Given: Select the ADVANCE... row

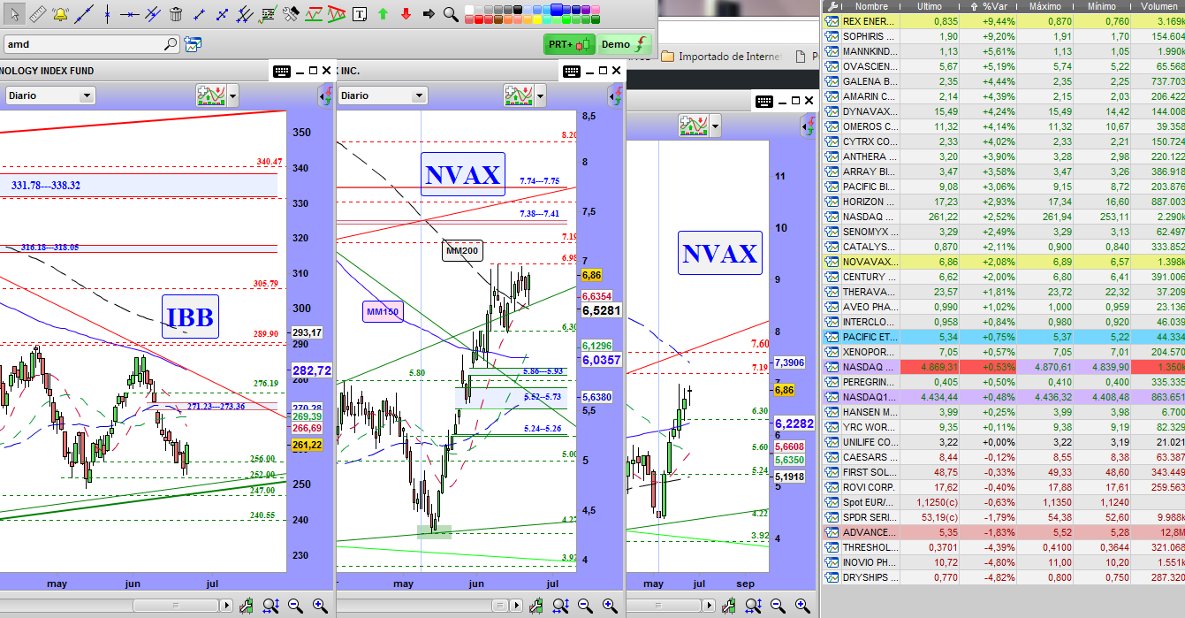Looking at the screenshot, I should (1004, 532).
